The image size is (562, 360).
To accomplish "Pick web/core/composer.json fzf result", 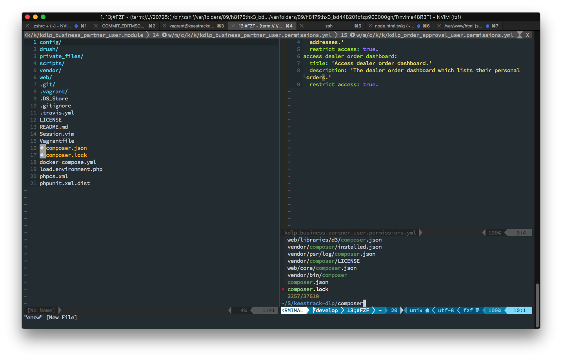I will pos(322,268).
